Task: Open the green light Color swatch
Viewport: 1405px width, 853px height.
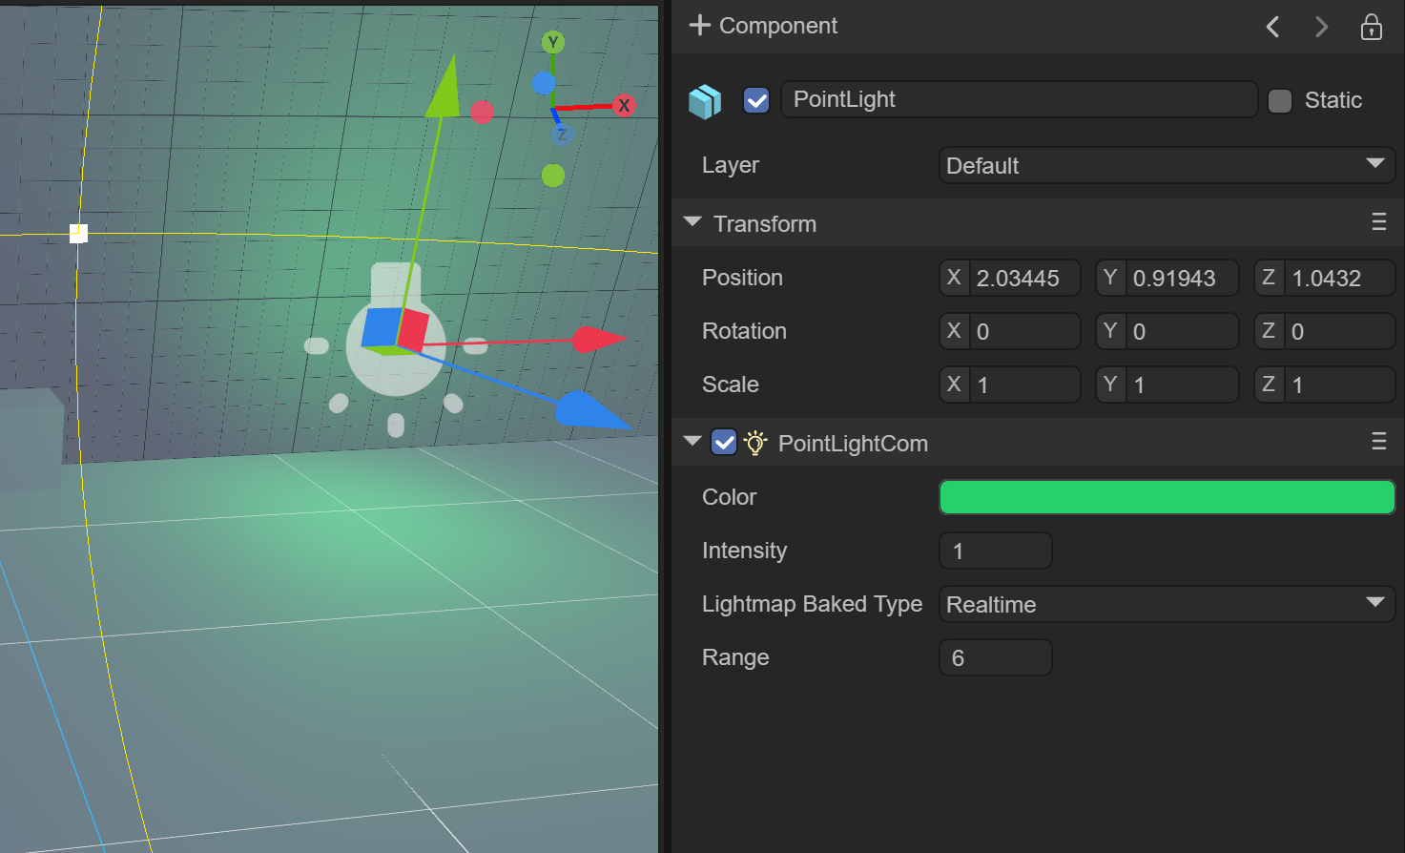Action: 1166,497
